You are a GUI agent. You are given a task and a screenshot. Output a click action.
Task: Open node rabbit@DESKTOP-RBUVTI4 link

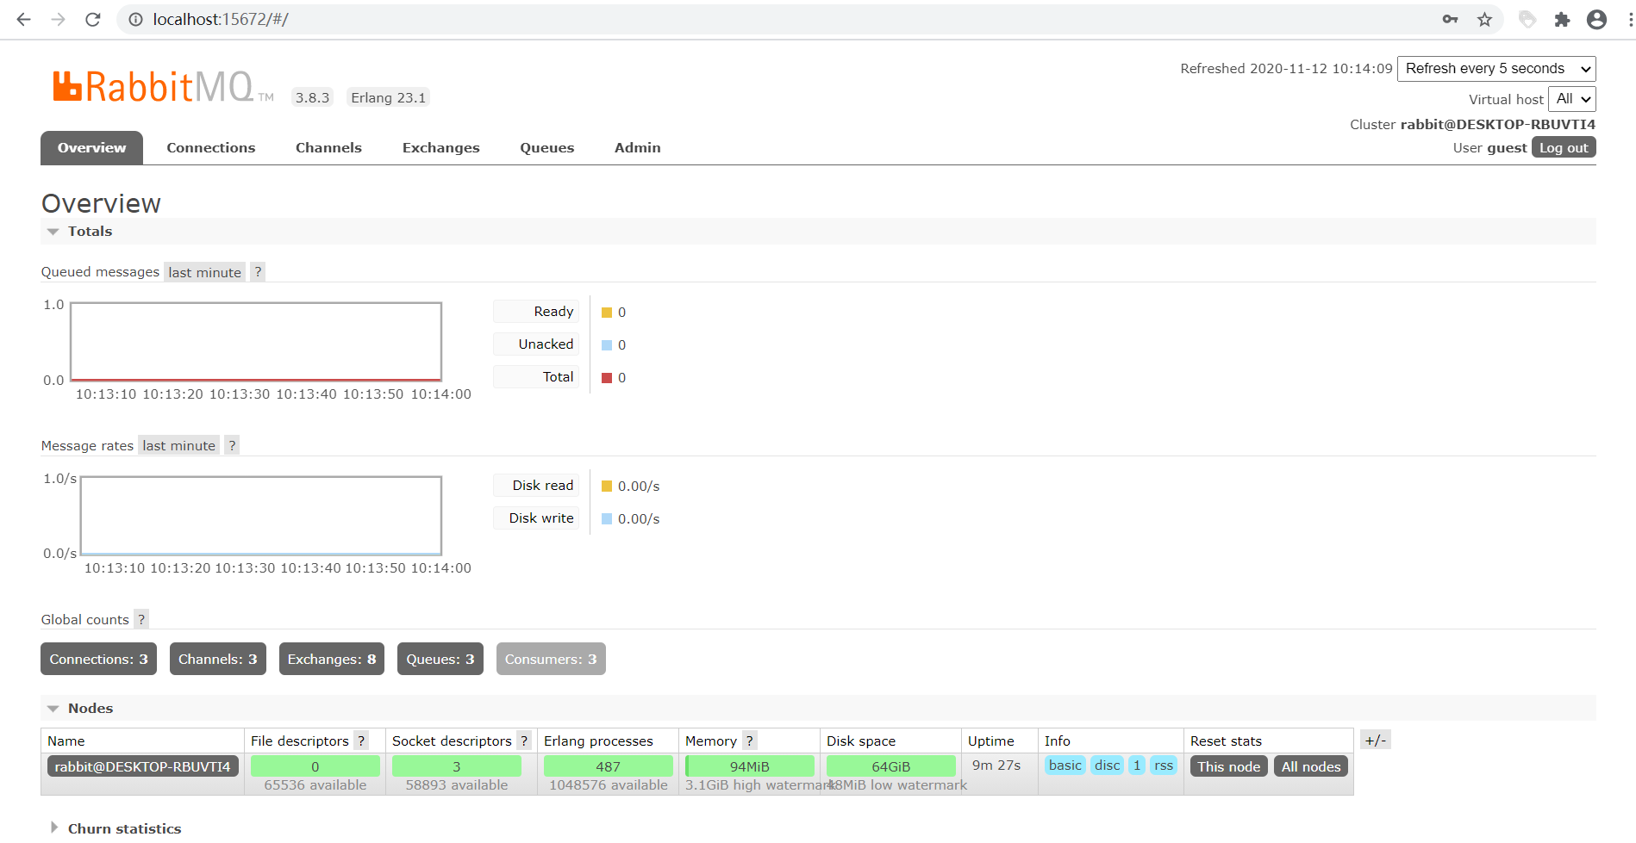[143, 766]
